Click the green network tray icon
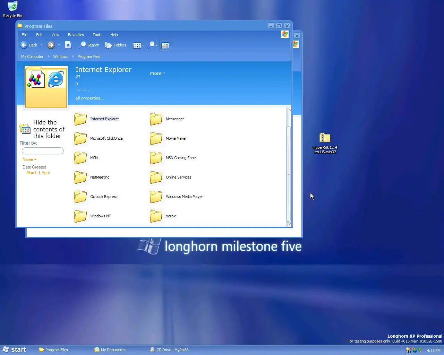 click(420, 350)
